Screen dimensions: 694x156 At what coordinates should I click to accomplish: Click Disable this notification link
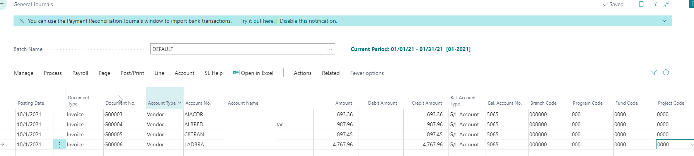pyautogui.click(x=309, y=21)
